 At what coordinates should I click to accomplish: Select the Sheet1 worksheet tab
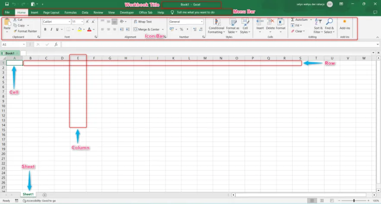pyautogui.click(x=28, y=194)
